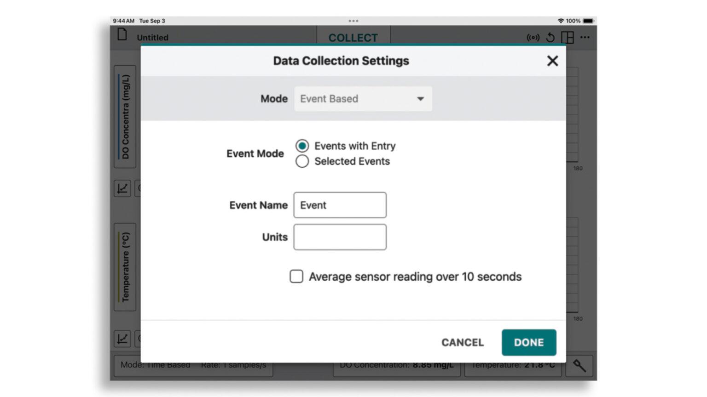This screenshot has width=707, height=397.
Task: Open the DO Concentration axis label selector
Action: coord(125,117)
